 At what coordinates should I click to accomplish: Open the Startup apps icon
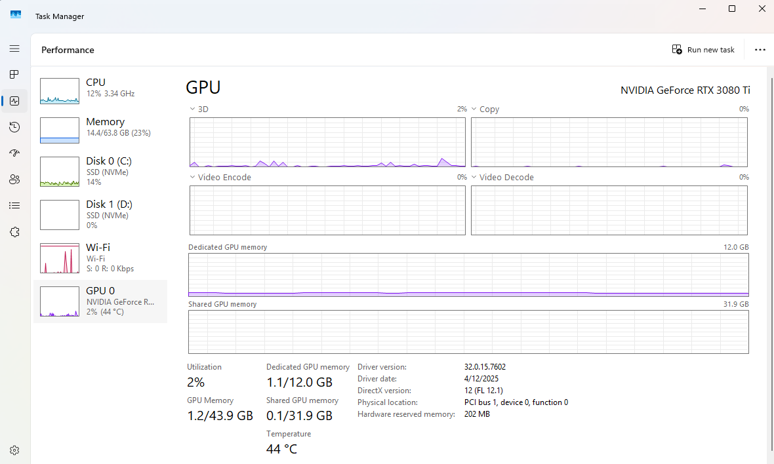(x=14, y=153)
